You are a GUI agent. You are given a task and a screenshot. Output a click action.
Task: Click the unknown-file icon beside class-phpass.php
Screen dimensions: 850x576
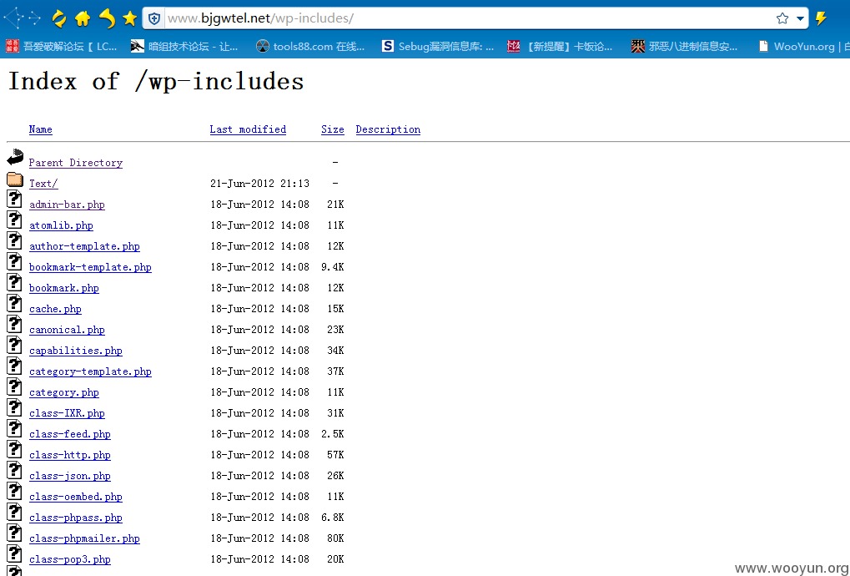[15, 512]
